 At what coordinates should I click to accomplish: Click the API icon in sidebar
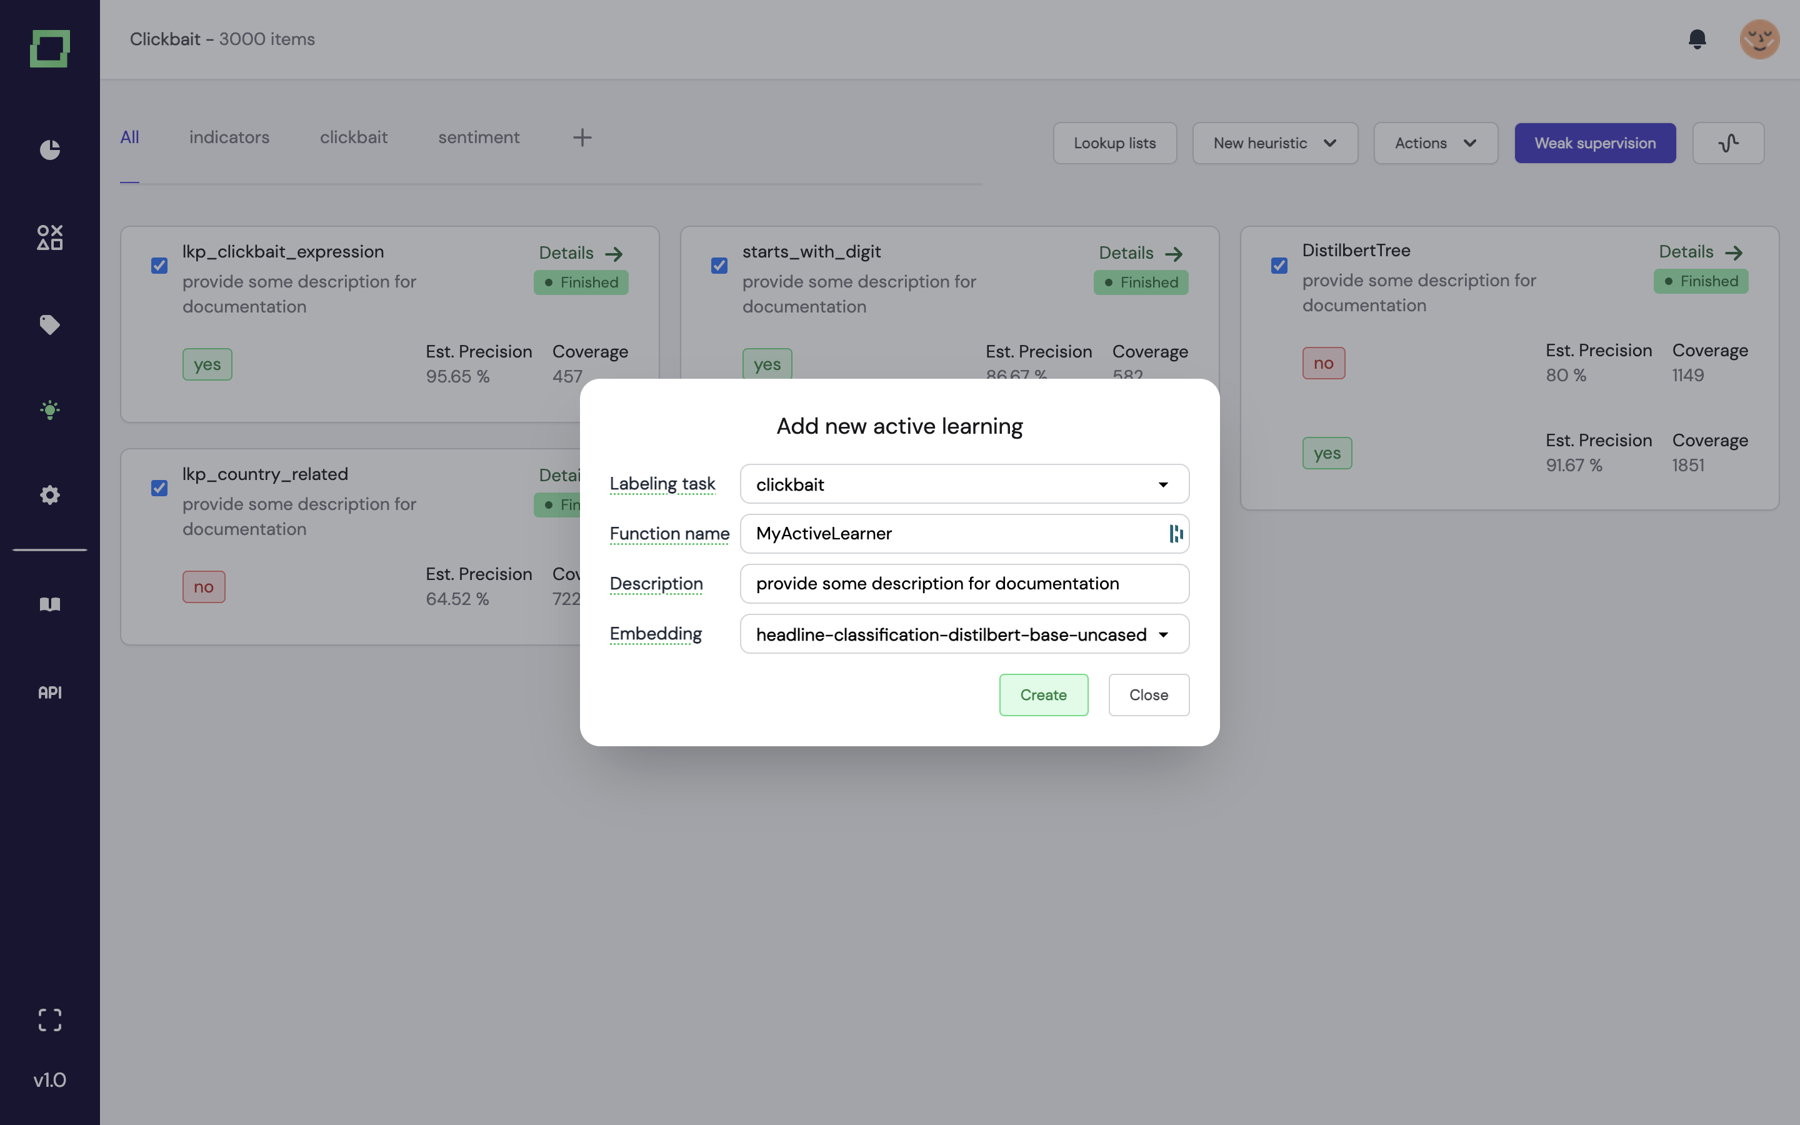[50, 692]
